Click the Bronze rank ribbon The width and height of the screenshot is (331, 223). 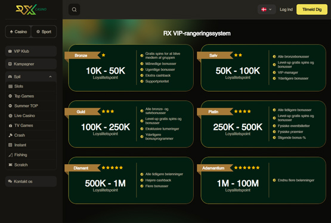[82, 55]
